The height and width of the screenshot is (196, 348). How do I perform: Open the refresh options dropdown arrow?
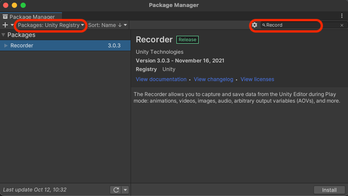(125, 190)
